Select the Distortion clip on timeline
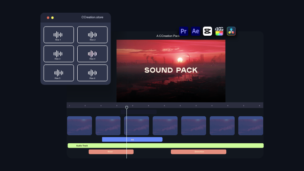The height and width of the screenshot is (171, 304). [198, 152]
